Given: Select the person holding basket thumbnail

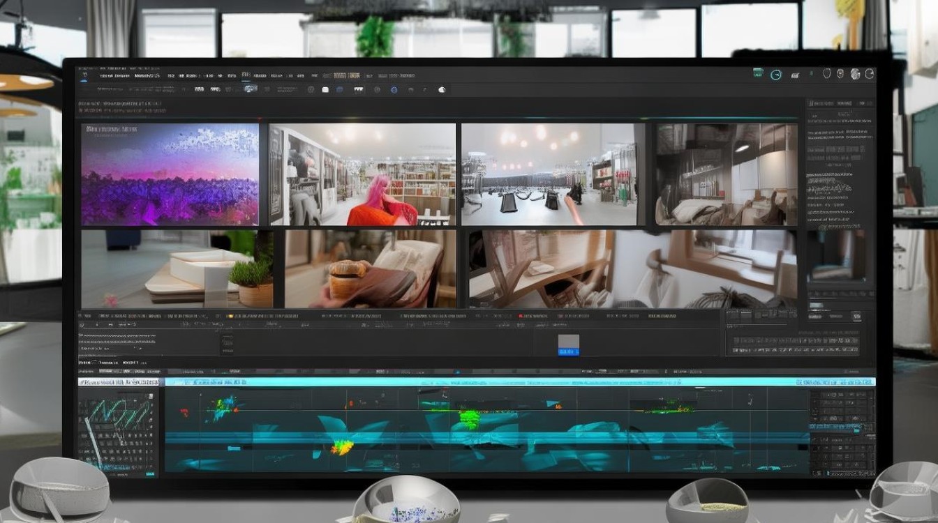Looking at the screenshot, I should pos(371,269).
